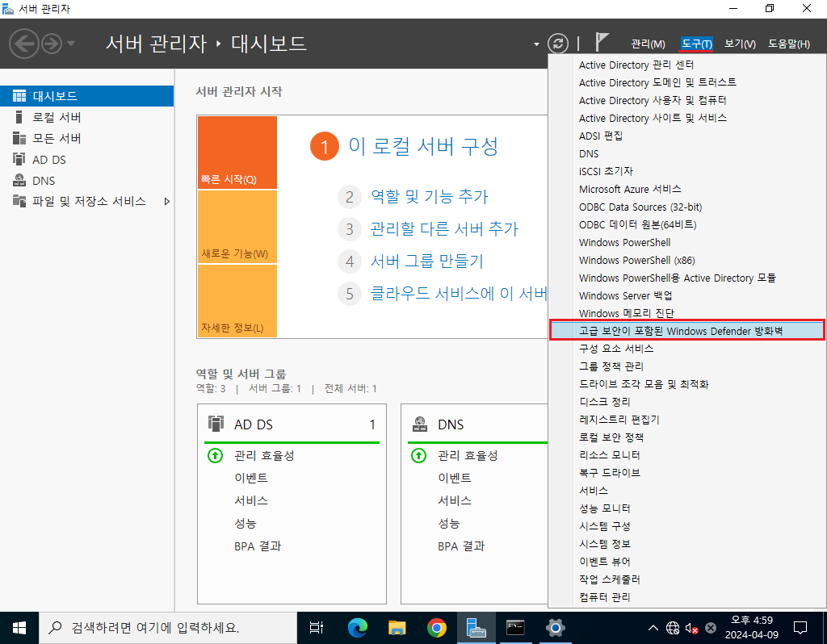Click the Command Prompt taskbar icon
This screenshot has height=644, width=827.
pyautogui.click(x=516, y=628)
